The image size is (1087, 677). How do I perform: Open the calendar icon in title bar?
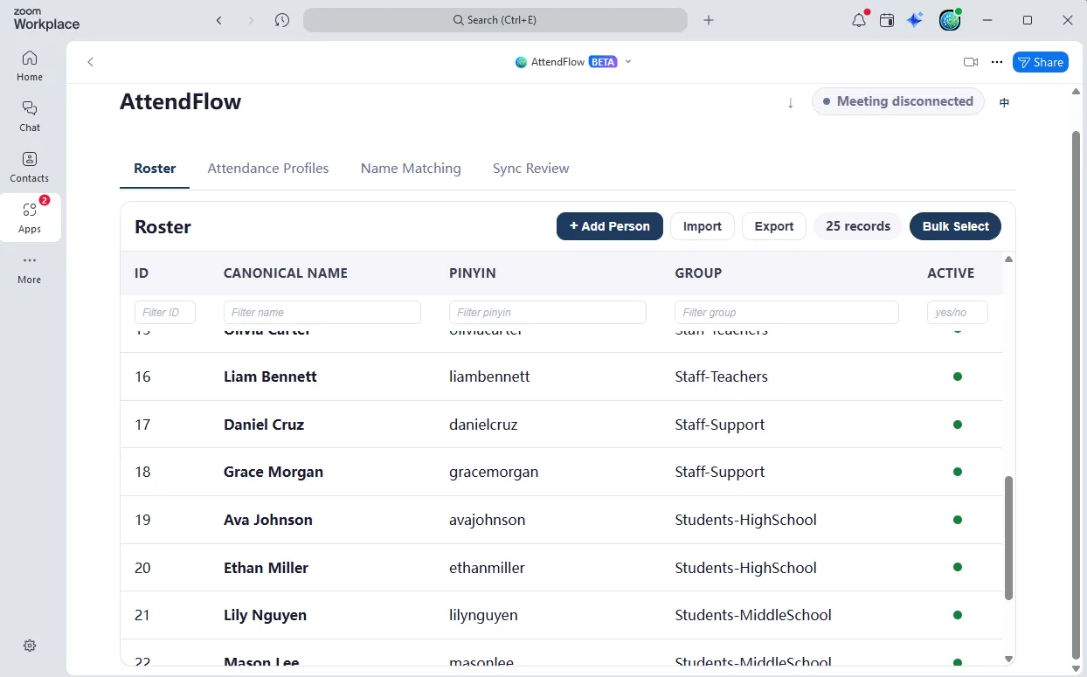pyautogui.click(x=887, y=20)
